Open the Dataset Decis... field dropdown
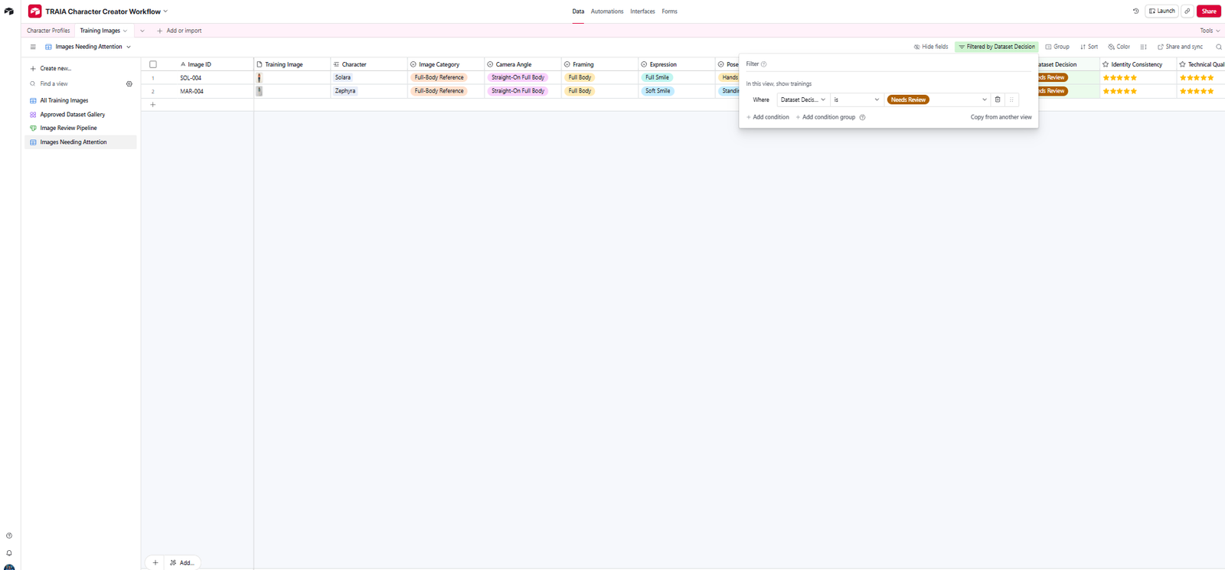 pos(803,99)
